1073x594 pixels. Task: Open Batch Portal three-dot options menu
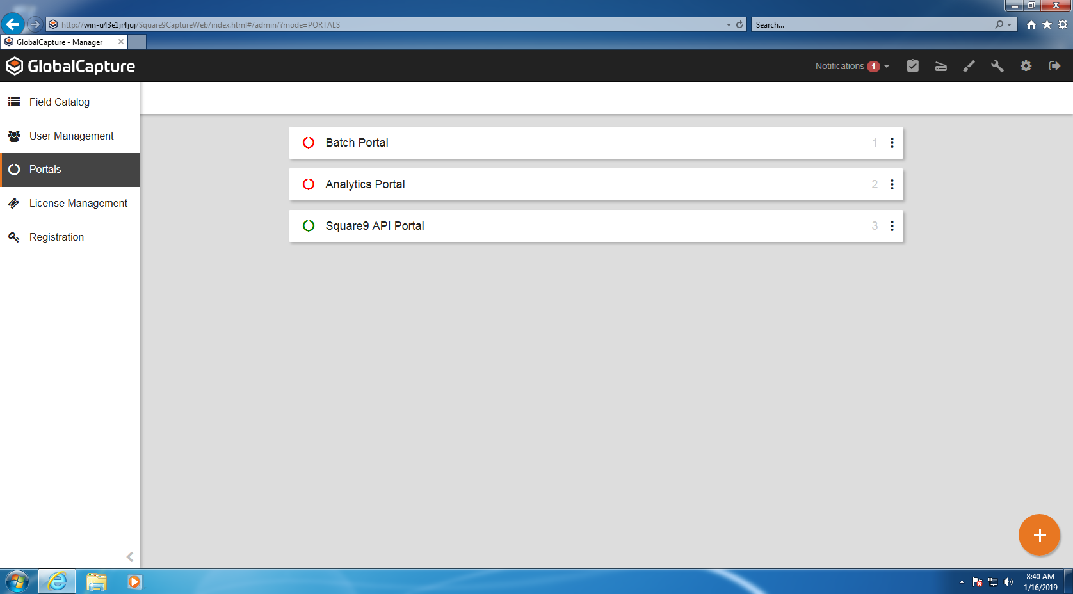(x=892, y=143)
